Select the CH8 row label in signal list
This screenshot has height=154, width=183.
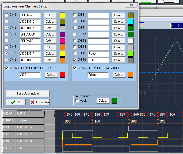pyautogui.click(x=9, y=142)
